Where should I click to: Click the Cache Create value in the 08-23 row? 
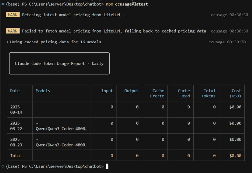pos(163,139)
